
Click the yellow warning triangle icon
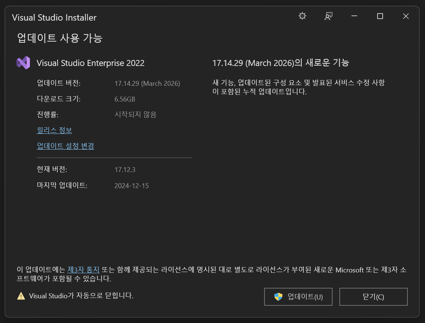click(x=21, y=296)
